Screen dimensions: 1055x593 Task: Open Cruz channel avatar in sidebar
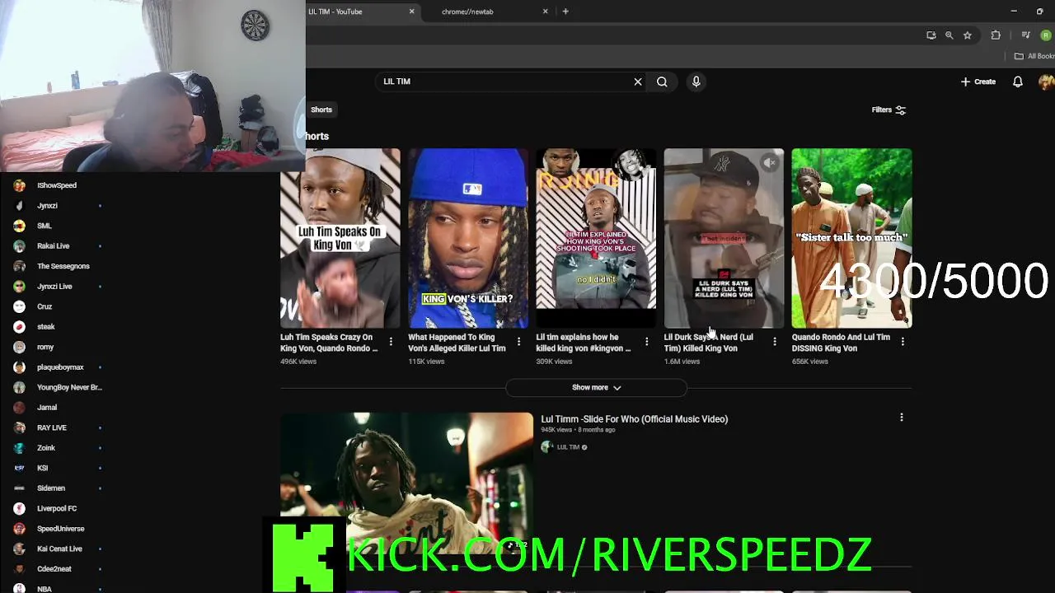pyautogui.click(x=20, y=306)
